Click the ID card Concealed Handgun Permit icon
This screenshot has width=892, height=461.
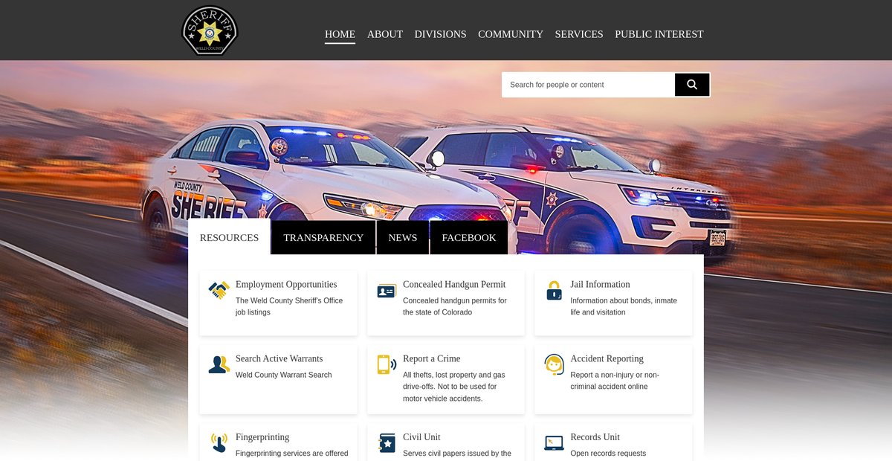click(x=387, y=291)
